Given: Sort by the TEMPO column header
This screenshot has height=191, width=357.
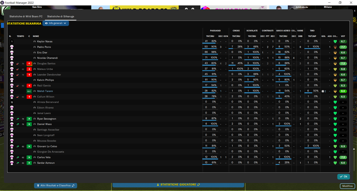Looking at the screenshot, I should [x=20, y=36].
